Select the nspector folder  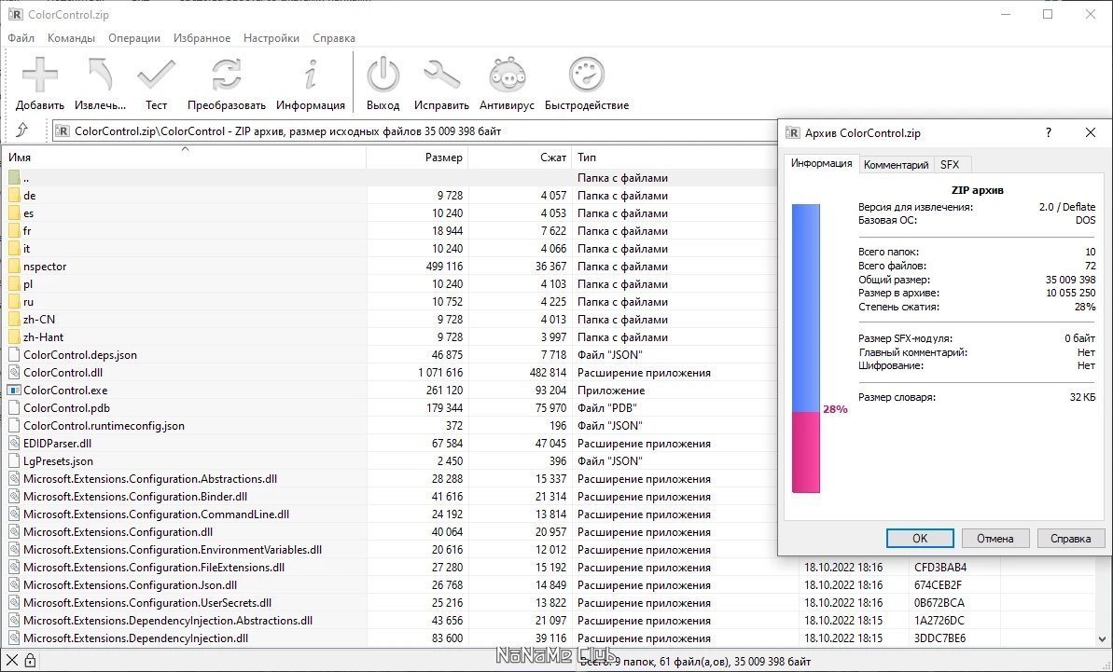click(x=45, y=267)
